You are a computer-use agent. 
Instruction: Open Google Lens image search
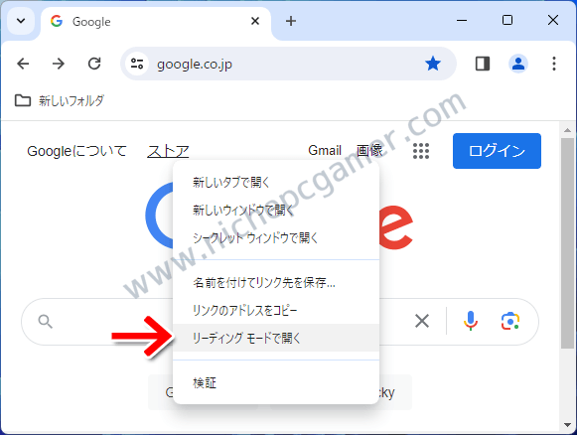coord(510,321)
